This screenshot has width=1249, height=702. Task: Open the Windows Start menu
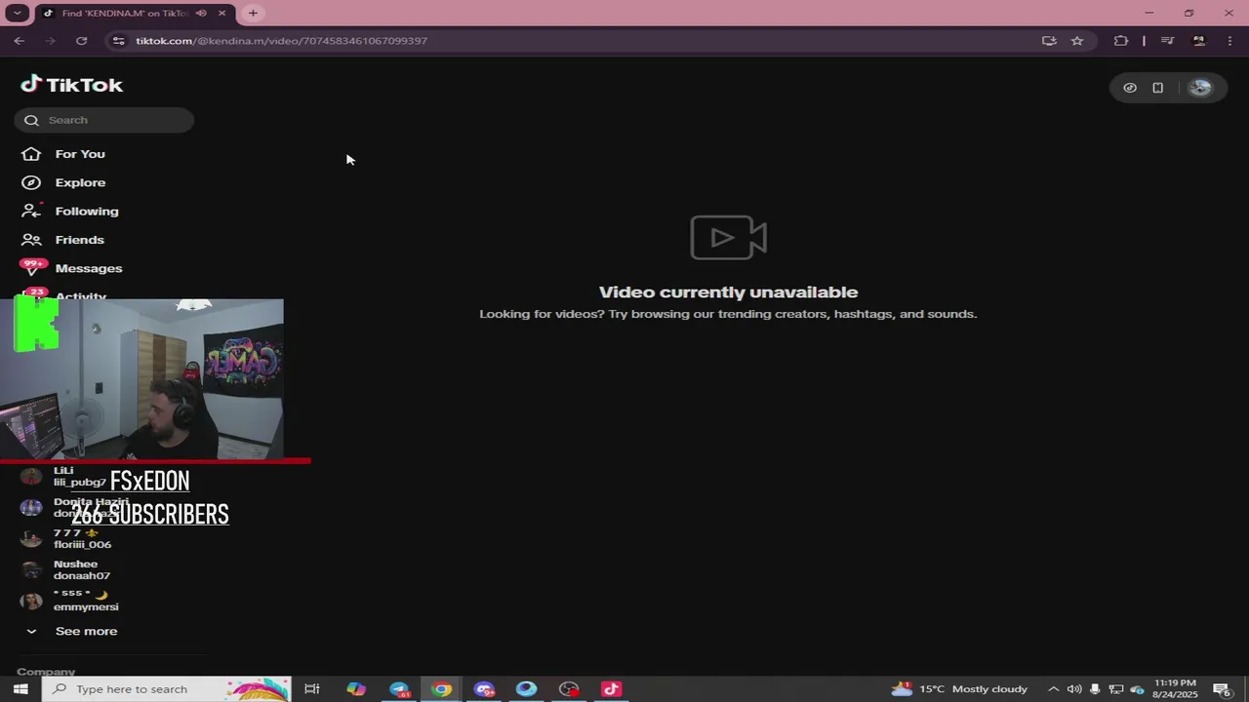tap(20, 689)
